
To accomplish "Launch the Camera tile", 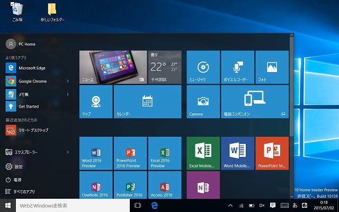I will coord(203,101).
